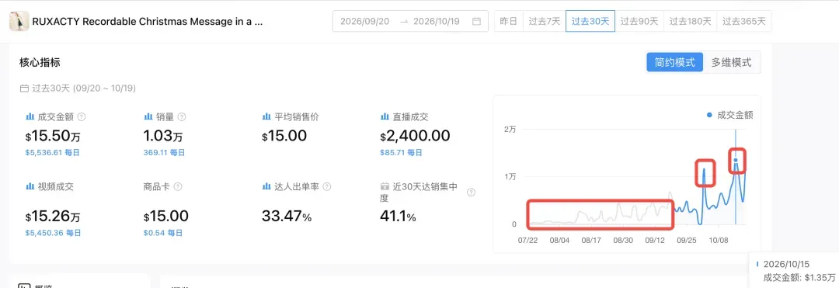Screen dimensions: 839x288
Task: Open help tooltip icon beside 近30天达销集中度
Action: click(471, 193)
